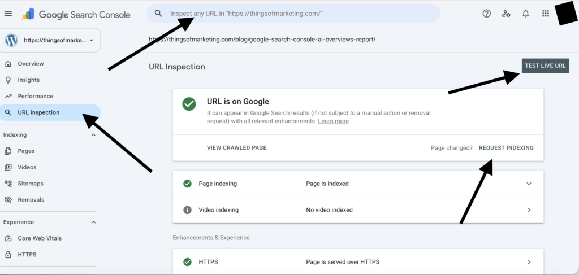This screenshot has width=579, height=275.
Task: Collapse the Experience sidebar section
Action: click(93, 222)
